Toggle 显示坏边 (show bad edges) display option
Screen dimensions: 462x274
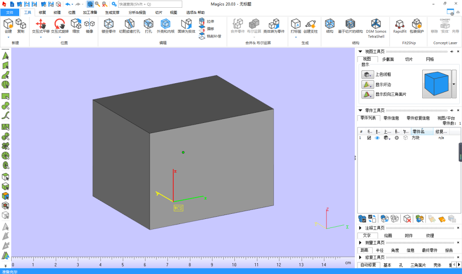[367, 84]
